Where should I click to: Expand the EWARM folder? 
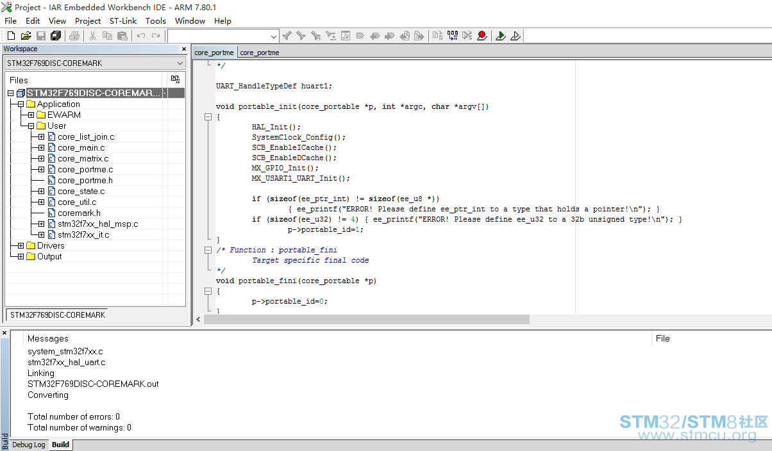pos(31,115)
